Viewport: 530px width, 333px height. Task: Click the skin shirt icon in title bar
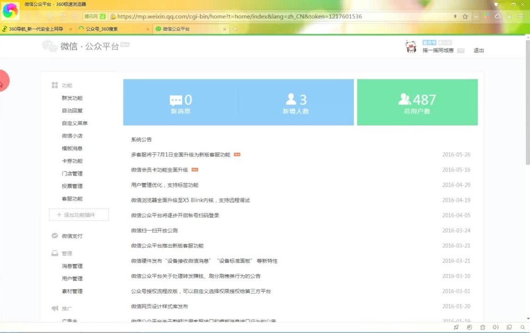[496, 5]
